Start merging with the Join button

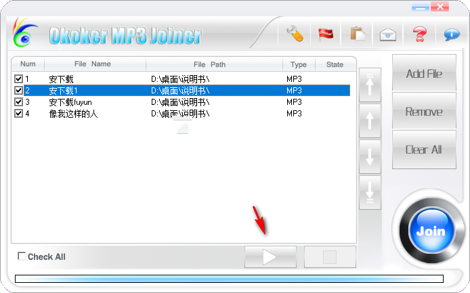click(x=431, y=230)
